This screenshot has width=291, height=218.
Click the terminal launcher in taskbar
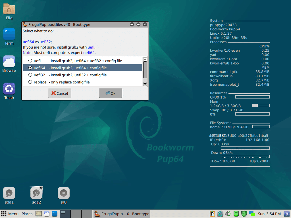(x=55, y=214)
